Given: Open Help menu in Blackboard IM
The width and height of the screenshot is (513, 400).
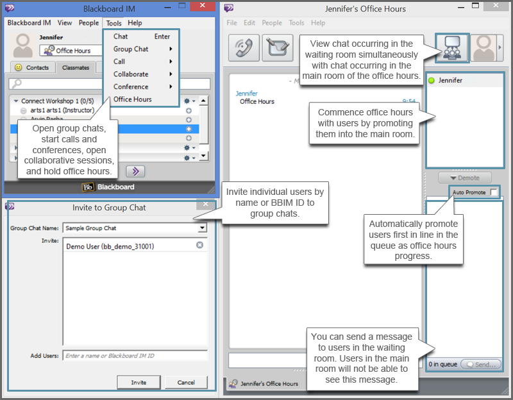Looking at the screenshot, I should [135, 23].
